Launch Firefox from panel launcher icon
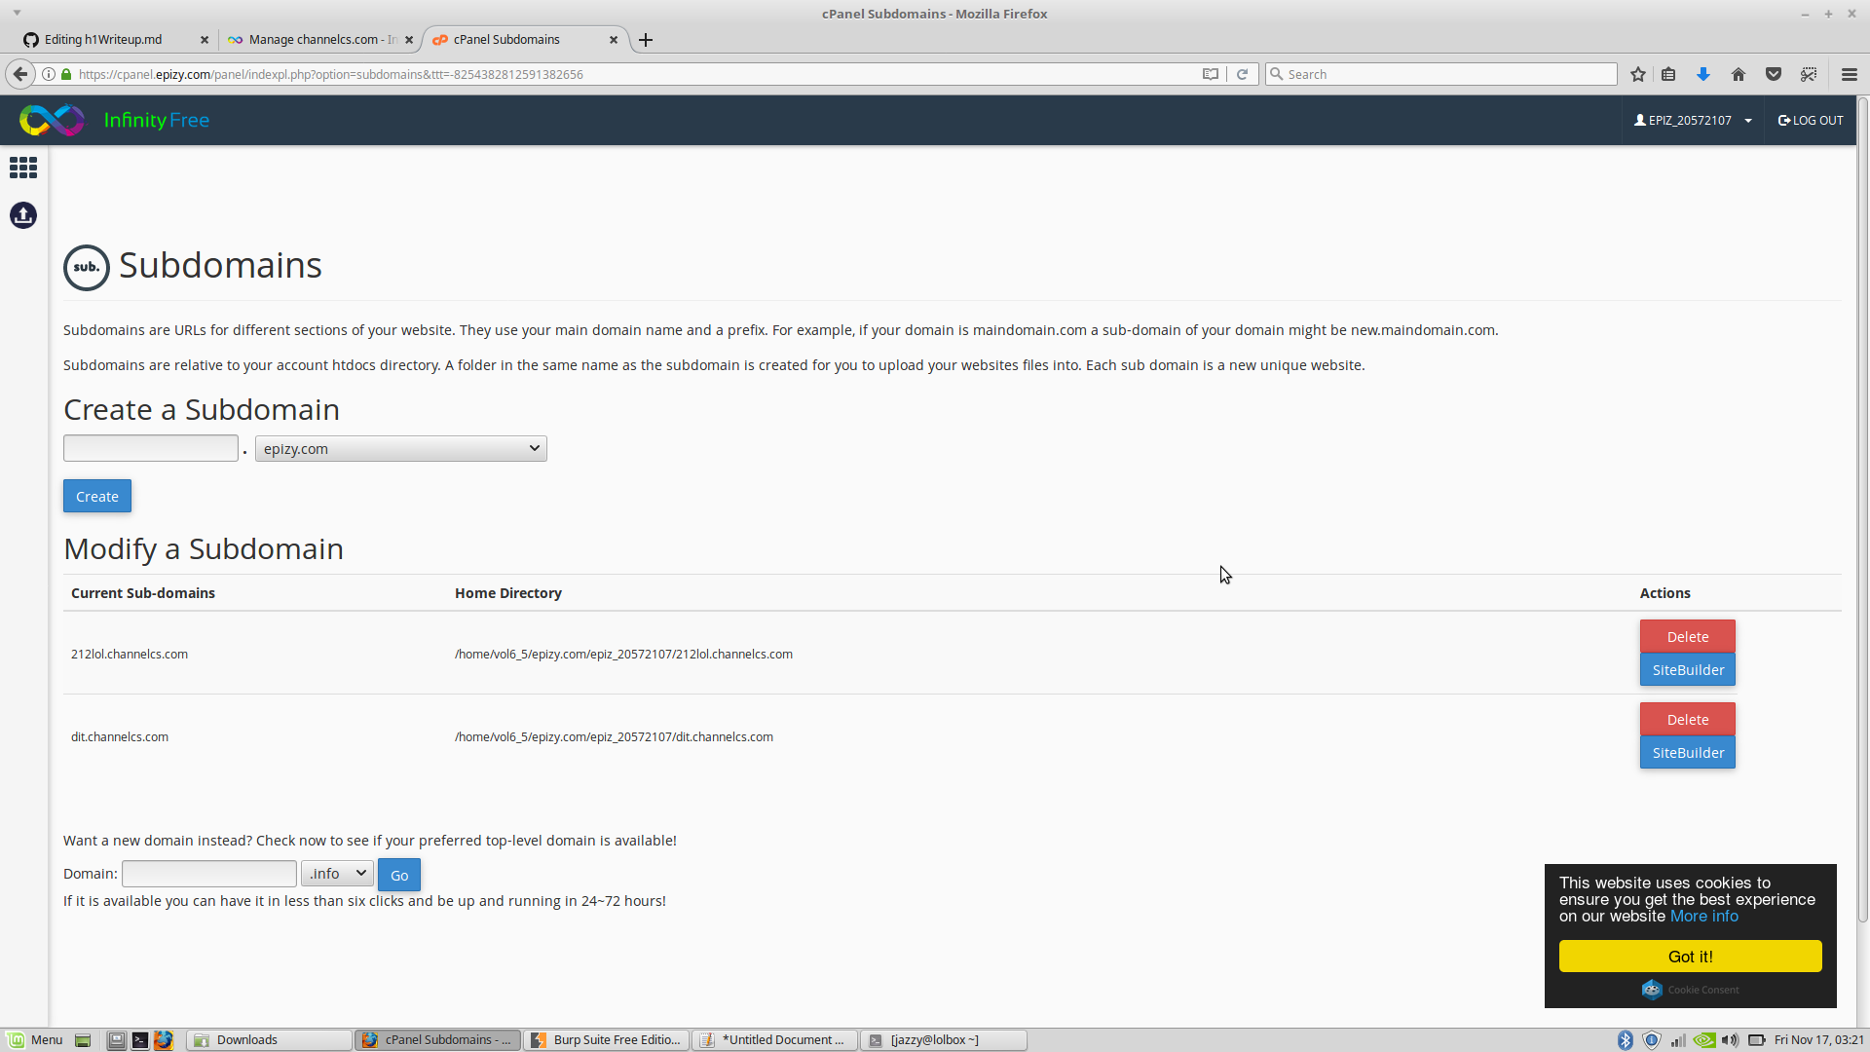Screen dimensions: 1870x1052 (x=164, y=1040)
